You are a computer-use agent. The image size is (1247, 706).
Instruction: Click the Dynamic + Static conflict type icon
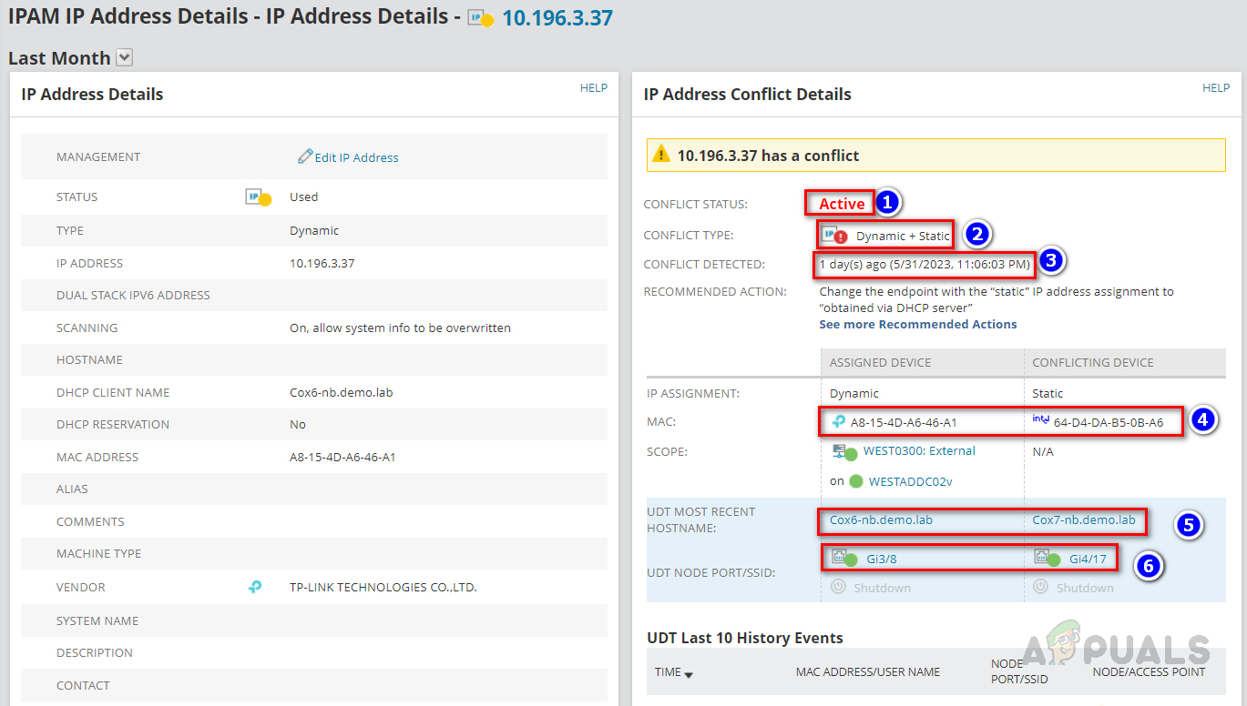834,236
